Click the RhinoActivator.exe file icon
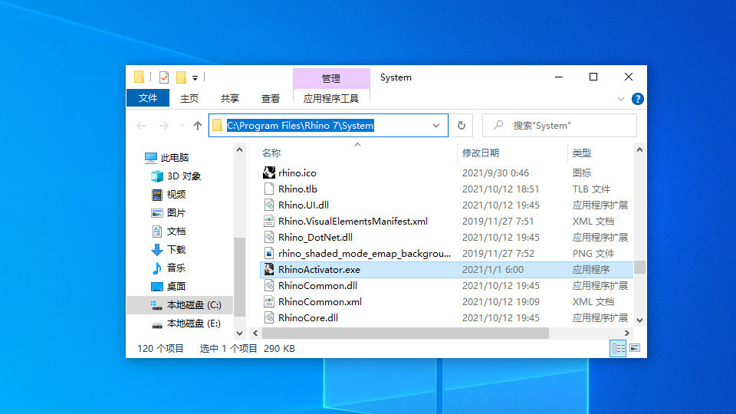The height and width of the screenshot is (414, 736). 269,270
